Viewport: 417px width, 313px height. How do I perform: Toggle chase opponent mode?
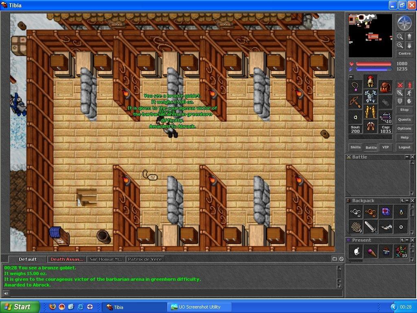click(x=409, y=93)
